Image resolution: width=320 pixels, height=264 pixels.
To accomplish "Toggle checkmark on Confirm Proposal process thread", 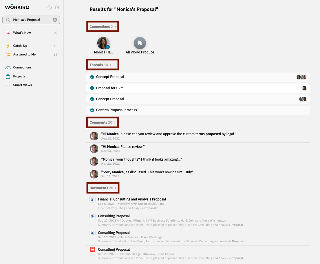I will point(92,110).
